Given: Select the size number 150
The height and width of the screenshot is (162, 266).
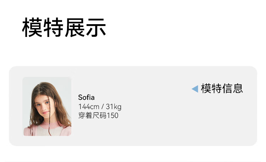Looking at the screenshot, I should pyautogui.click(x=112, y=115).
